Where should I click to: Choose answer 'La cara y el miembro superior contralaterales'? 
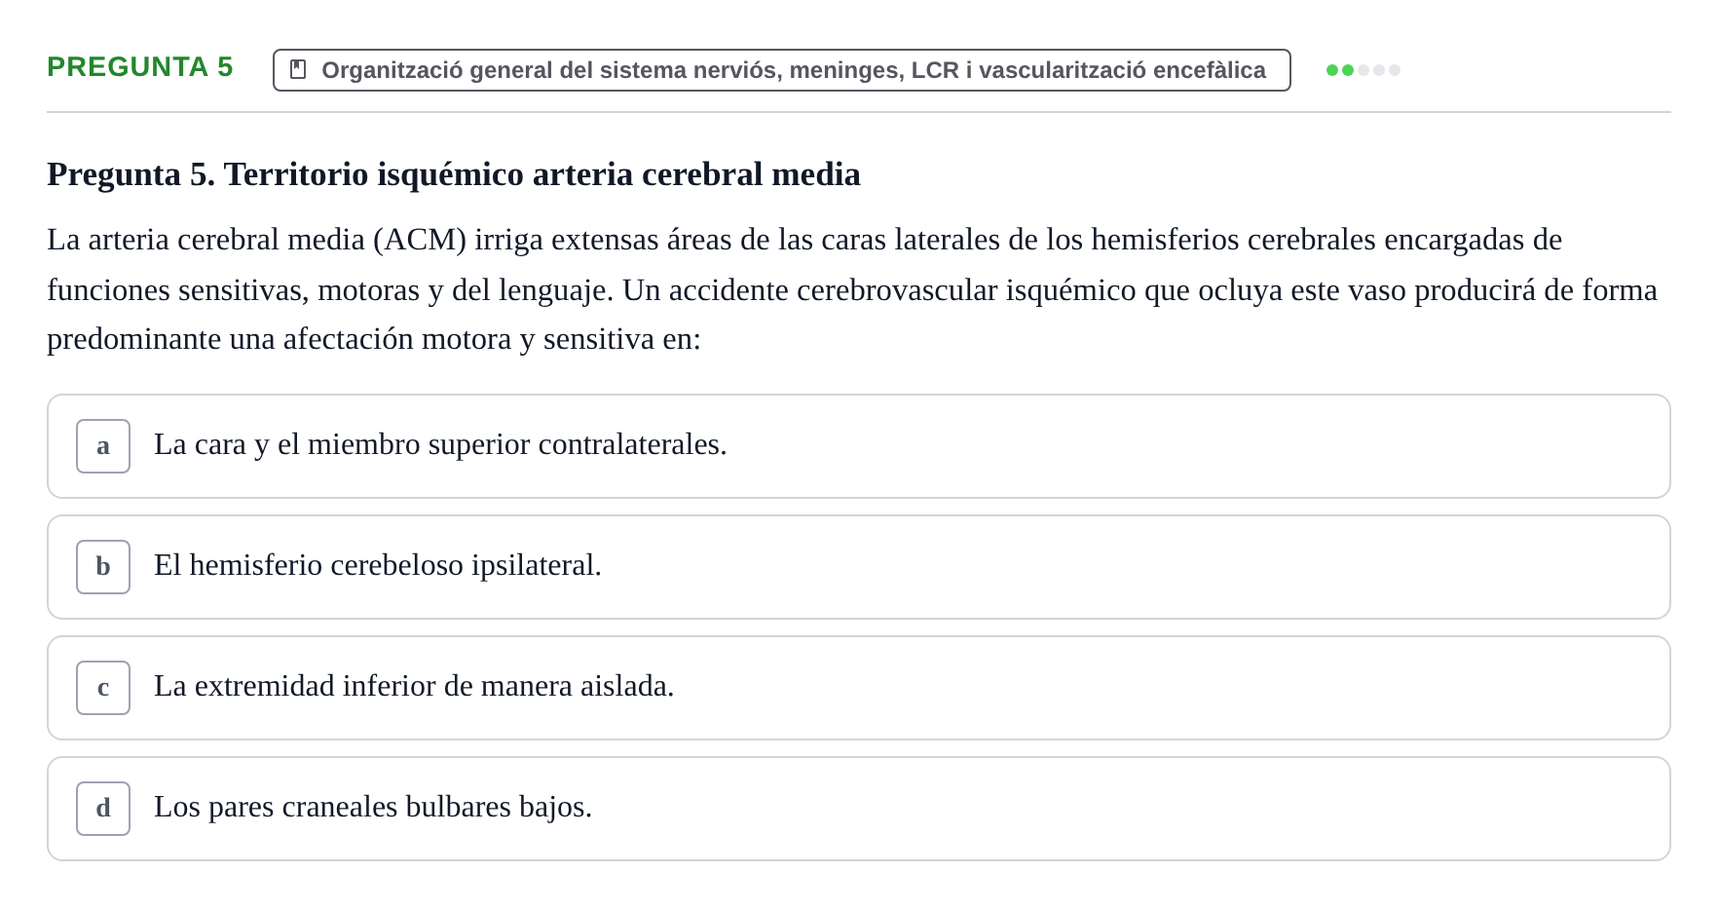[858, 446]
